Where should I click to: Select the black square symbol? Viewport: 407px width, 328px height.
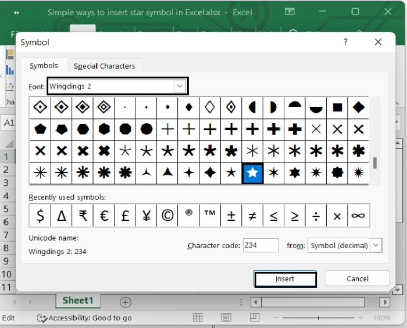click(337, 108)
